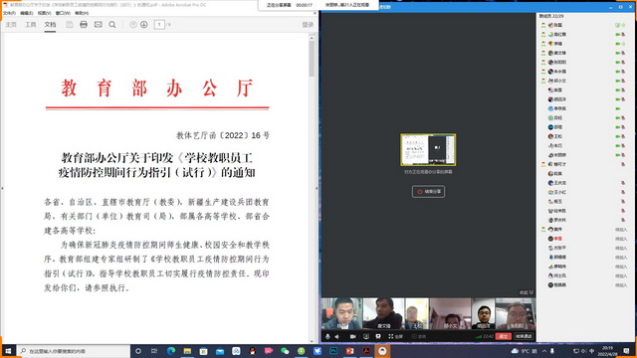Click the save (floppy disk) icon in Acrobat
The width and height of the screenshot is (637, 358).
(x=70, y=25)
